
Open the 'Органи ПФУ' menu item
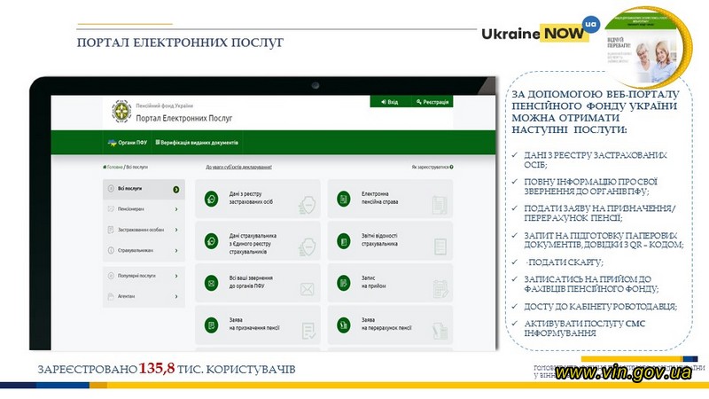tap(128, 143)
